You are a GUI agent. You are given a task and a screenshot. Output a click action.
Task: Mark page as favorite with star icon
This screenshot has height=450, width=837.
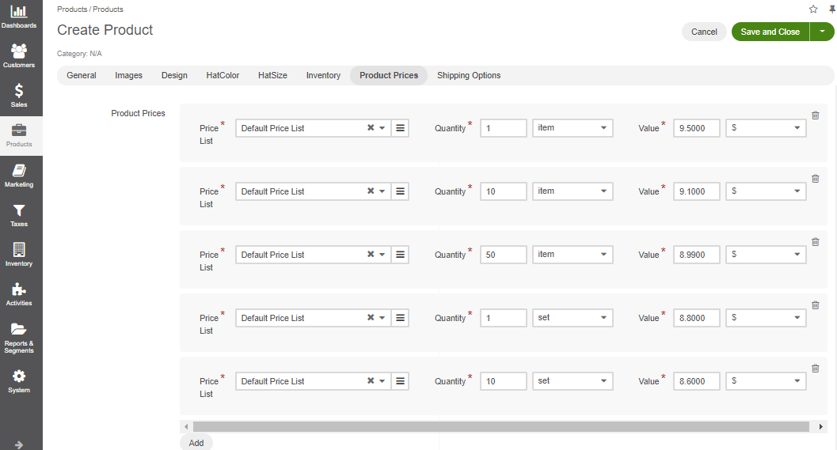[813, 9]
